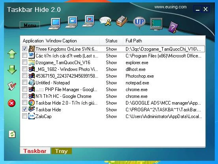Click the running man chat bubble icon
The width and height of the screenshot is (218, 164).
(106, 21)
